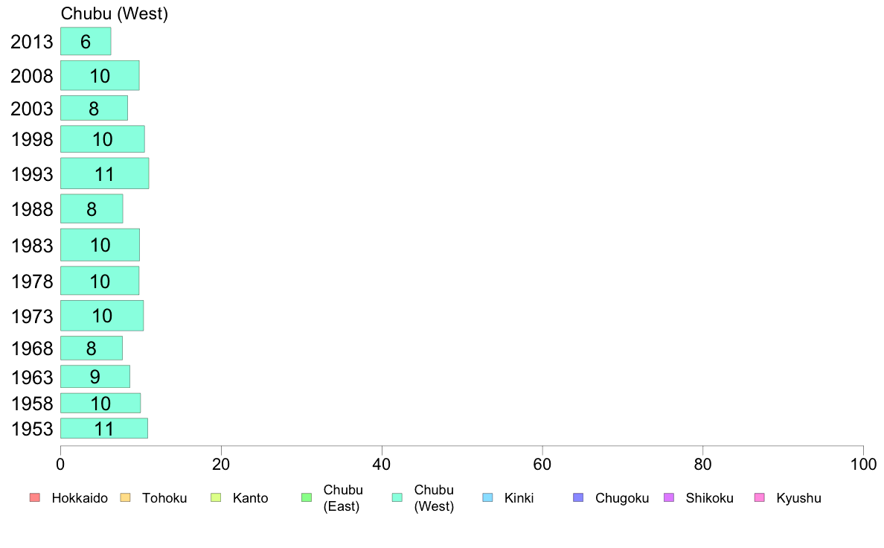Select the 2008 bar showing 10
Screen dimensions: 884x548
[100, 76]
